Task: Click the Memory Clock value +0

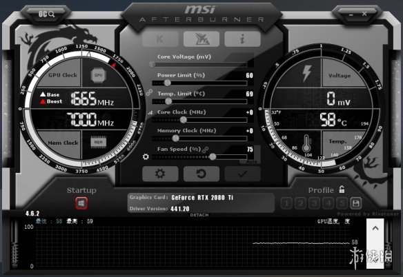Action: (x=250, y=131)
